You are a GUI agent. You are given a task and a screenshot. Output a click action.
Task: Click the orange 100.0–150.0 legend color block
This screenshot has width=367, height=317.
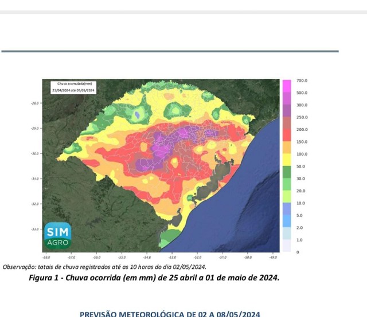(286, 148)
